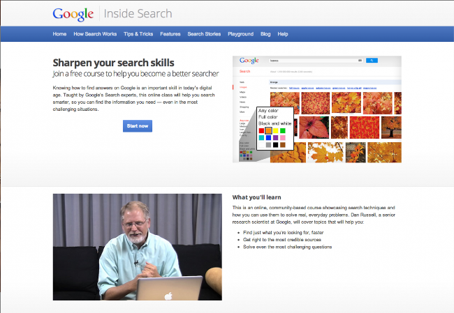Viewport: 454px width, 313px height.
Task: Select the highlighted orange color swatch
Action: [x=268, y=130]
